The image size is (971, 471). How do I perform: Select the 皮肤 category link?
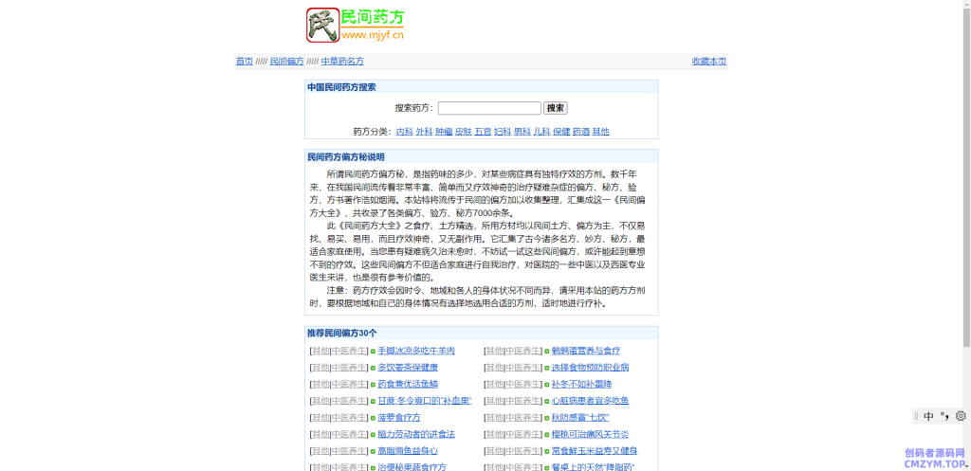coord(463,132)
